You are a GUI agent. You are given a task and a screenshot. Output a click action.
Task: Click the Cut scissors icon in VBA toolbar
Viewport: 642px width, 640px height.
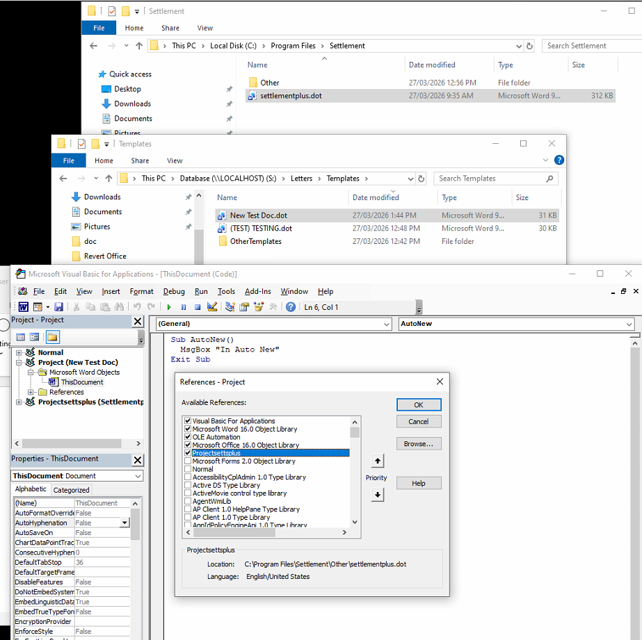point(76,307)
